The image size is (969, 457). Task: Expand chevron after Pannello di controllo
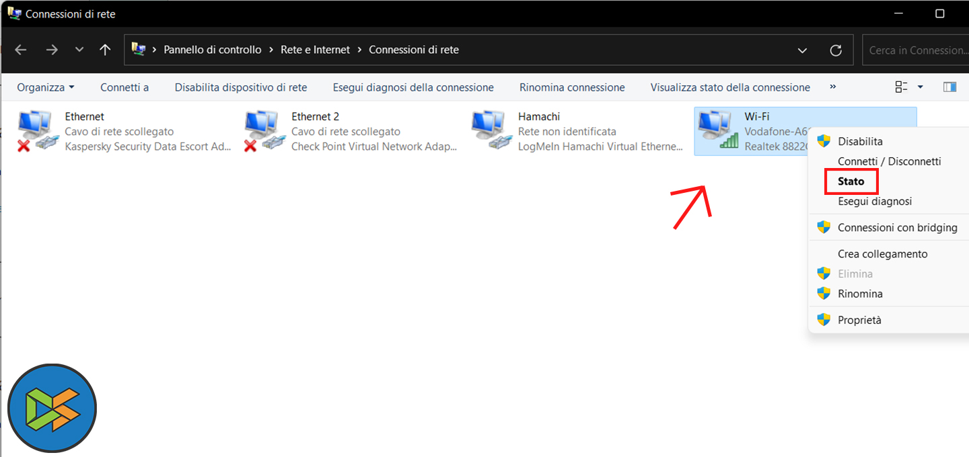tap(271, 50)
